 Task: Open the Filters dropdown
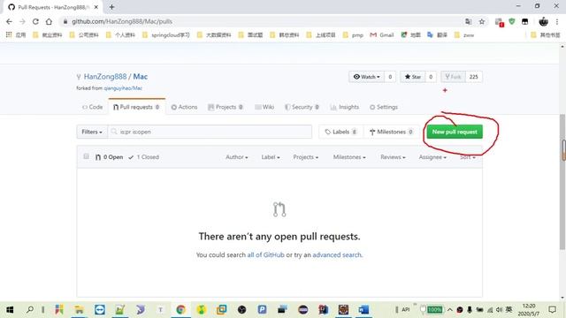92,132
